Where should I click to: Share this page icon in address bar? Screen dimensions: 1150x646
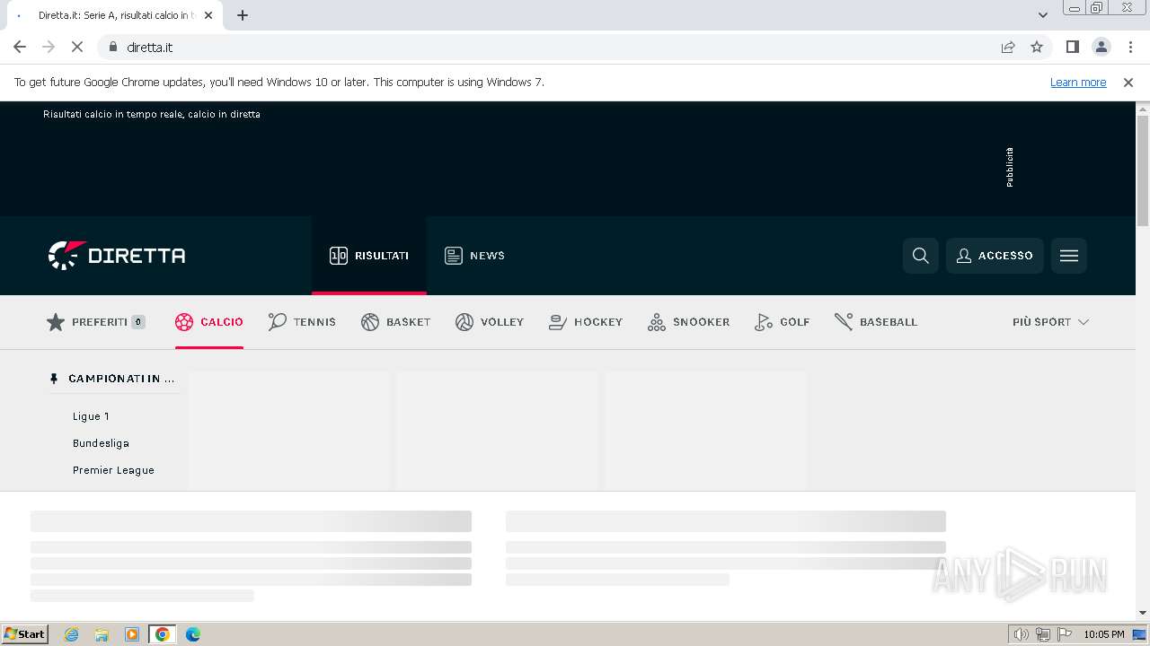pyautogui.click(x=1008, y=48)
